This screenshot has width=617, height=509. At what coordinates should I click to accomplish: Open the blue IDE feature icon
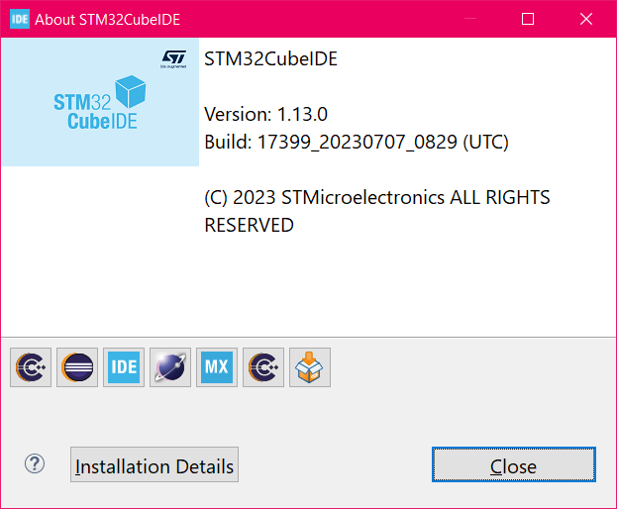(124, 367)
